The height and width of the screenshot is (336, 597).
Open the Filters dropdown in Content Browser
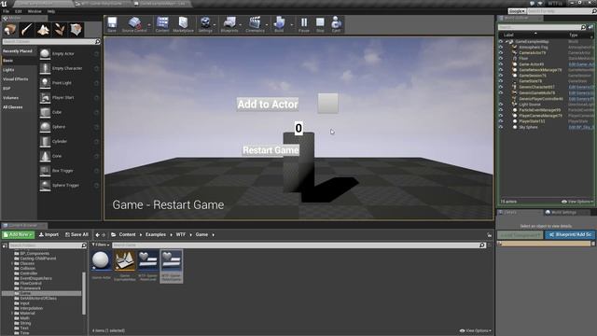tap(101, 245)
